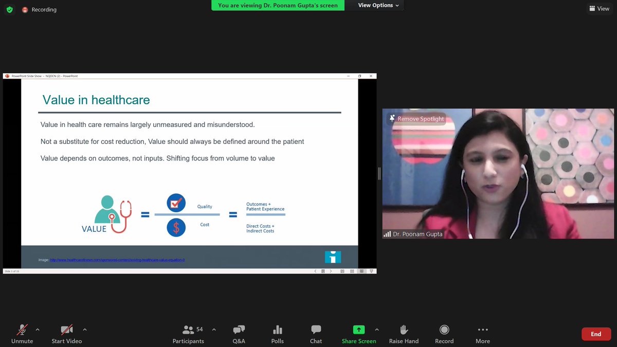Click the Remove Spotlight button
Image resolution: width=617 pixels, height=347 pixels.
click(416, 119)
